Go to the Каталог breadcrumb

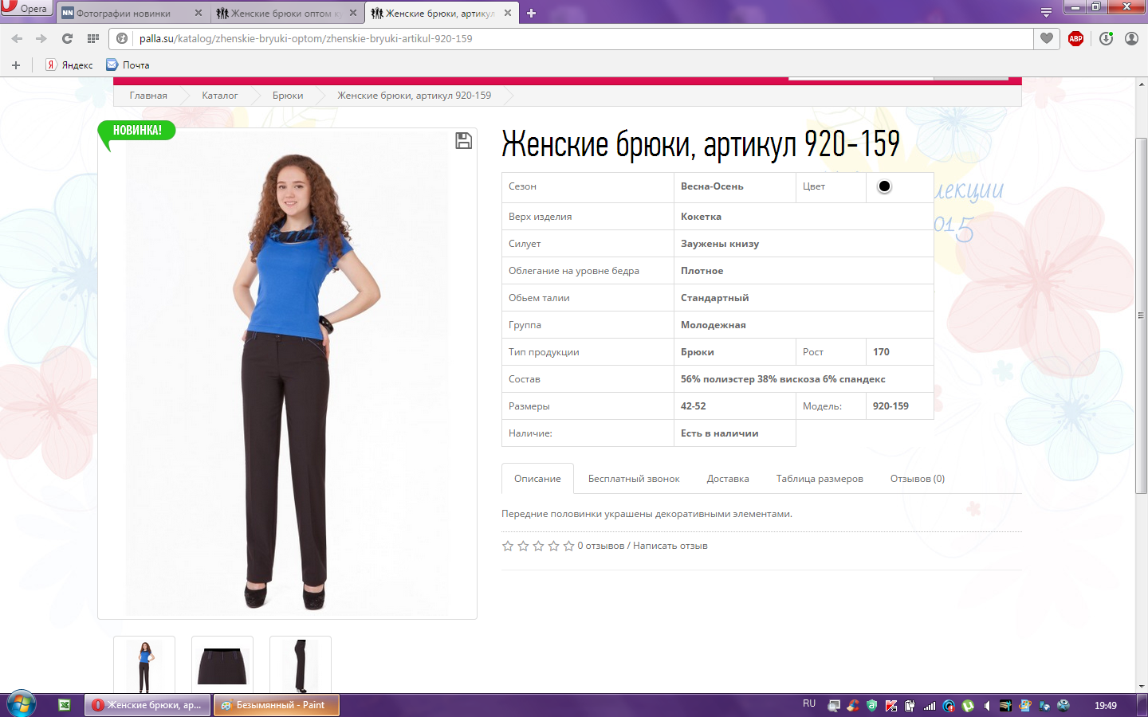click(x=219, y=96)
